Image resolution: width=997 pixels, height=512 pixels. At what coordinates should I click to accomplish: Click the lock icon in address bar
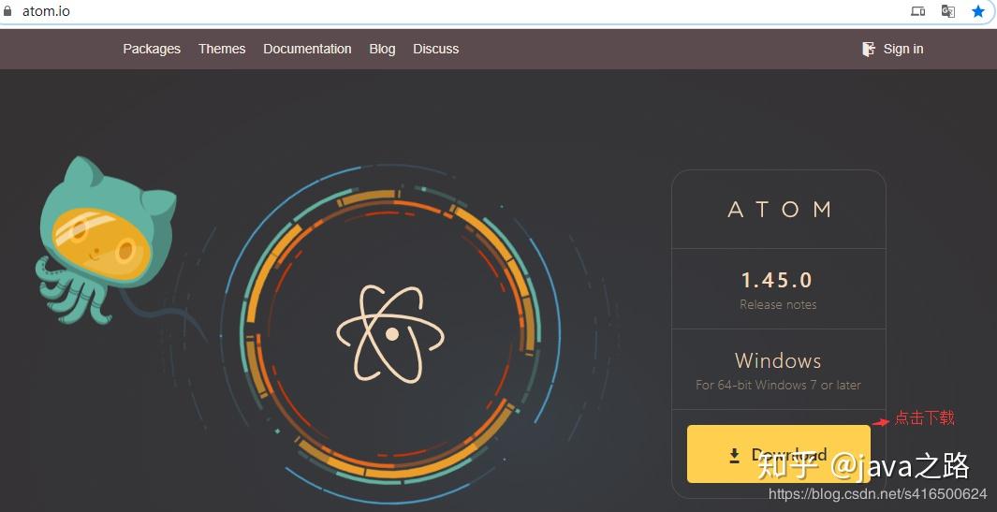point(7,11)
